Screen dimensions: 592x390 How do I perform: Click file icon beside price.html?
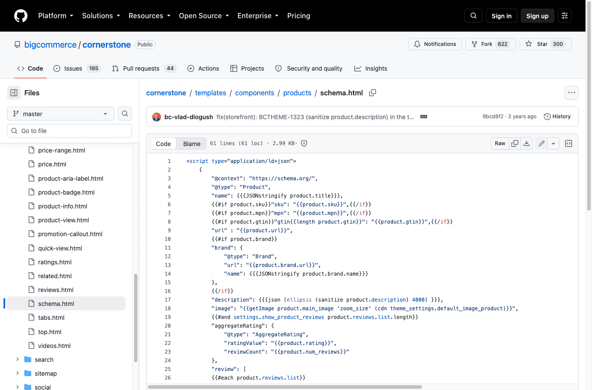click(31, 164)
